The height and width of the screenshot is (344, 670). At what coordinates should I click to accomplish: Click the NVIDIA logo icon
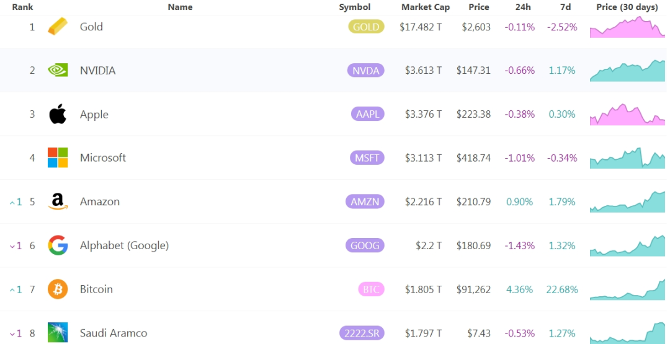pyautogui.click(x=57, y=70)
